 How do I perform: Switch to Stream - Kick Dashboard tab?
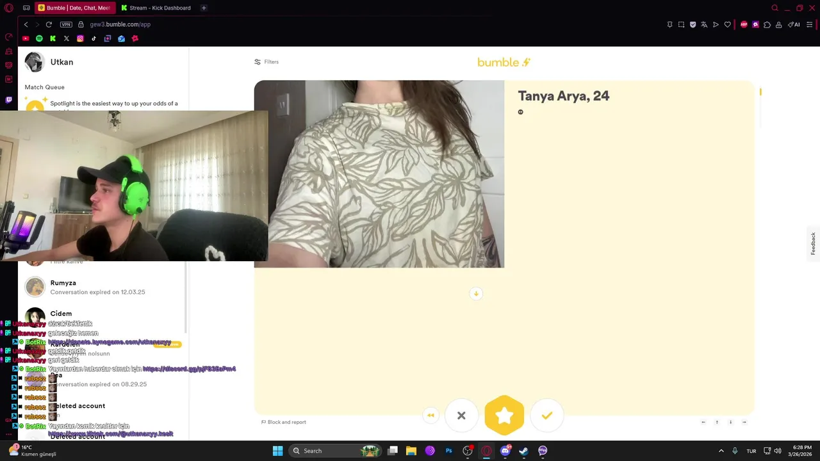coord(157,8)
